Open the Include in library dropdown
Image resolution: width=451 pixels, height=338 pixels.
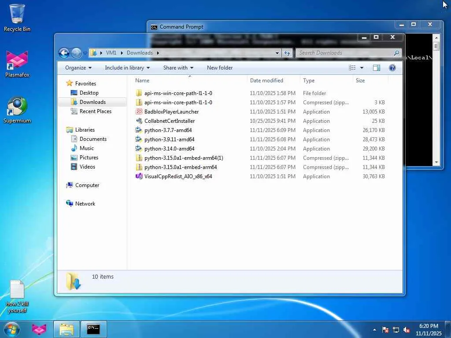[127, 68]
